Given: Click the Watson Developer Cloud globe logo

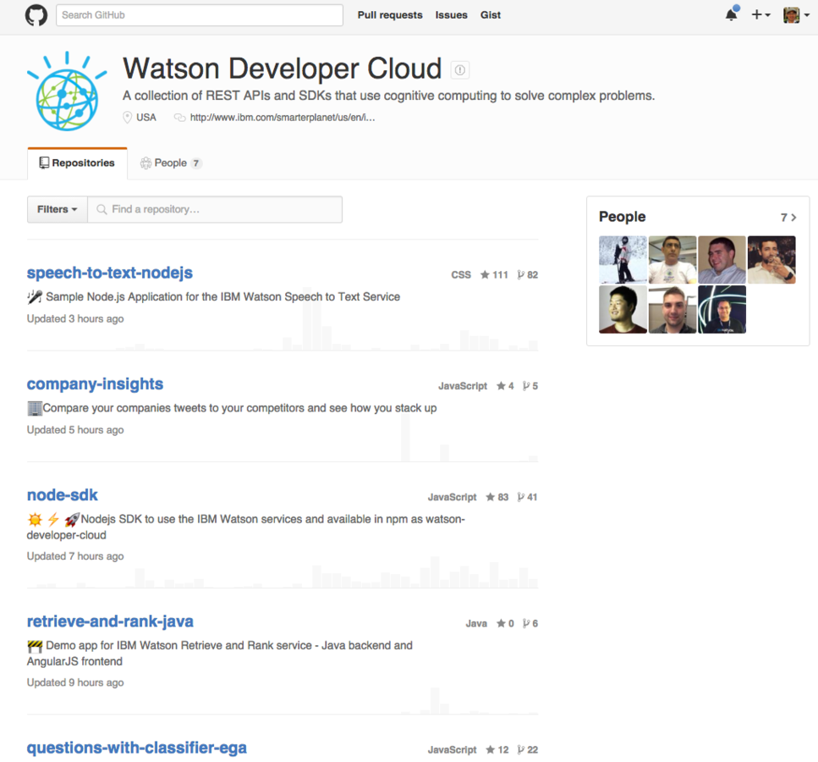Looking at the screenshot, I should point(67,91).
